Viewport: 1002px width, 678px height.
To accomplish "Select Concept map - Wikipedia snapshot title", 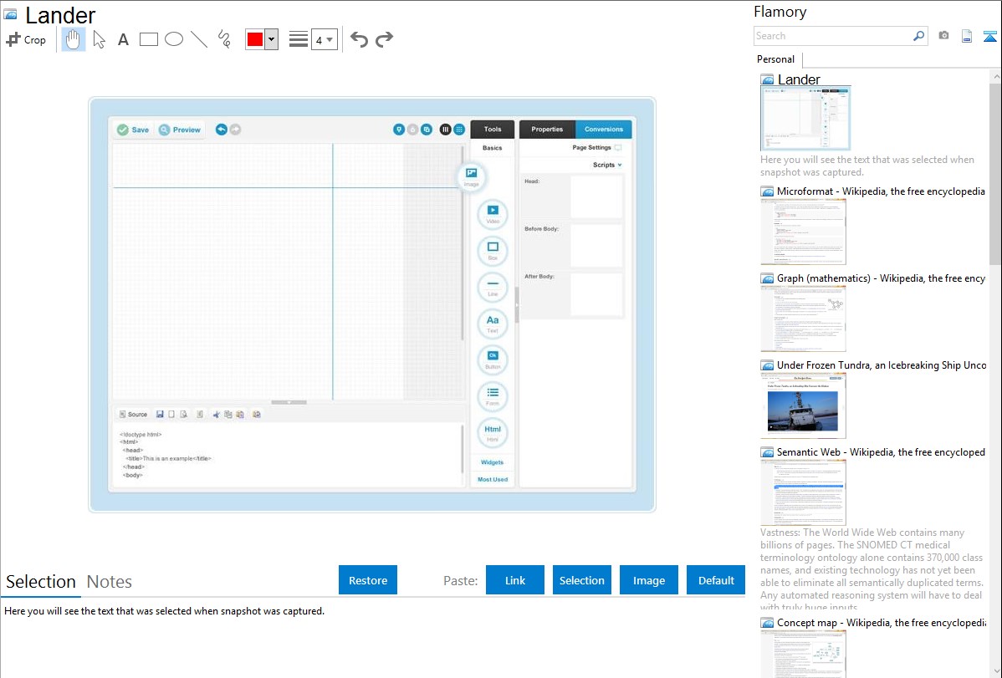I will [x=881, y=622].
